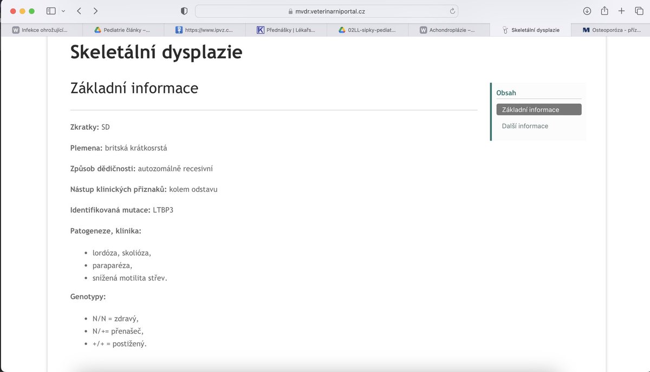This screenshot has width=650, height=372.
Task: Click the favicon on the ipvz tab
Action: point(178,30)
